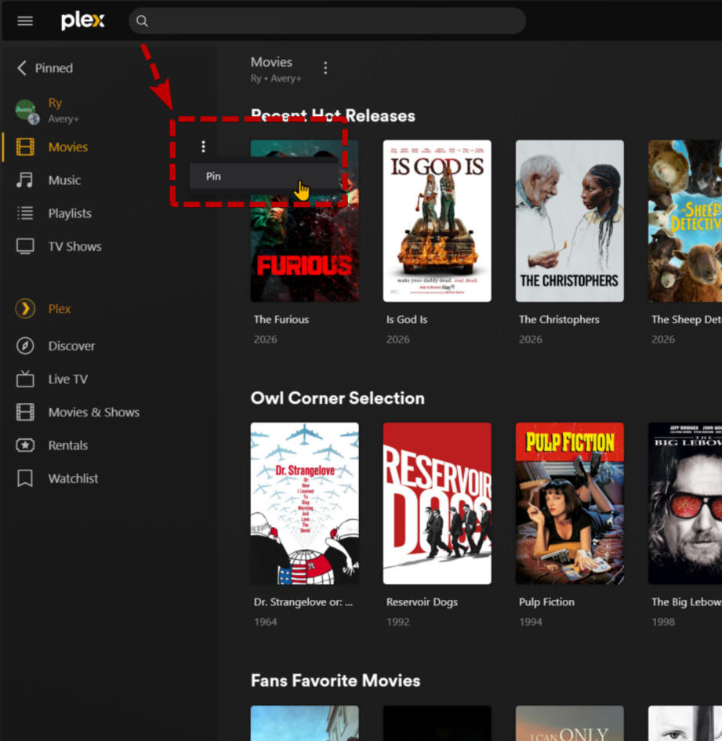Click the Ry user avatar

tap(27, 111)
